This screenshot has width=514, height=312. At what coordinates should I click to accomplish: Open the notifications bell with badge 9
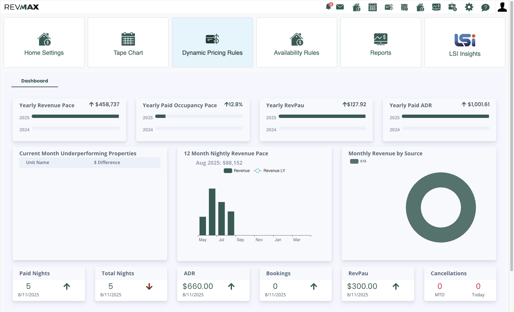329,7
